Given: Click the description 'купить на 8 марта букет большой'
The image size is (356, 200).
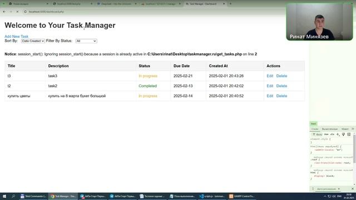Looking at the screenshot, I should coord(77,96).
